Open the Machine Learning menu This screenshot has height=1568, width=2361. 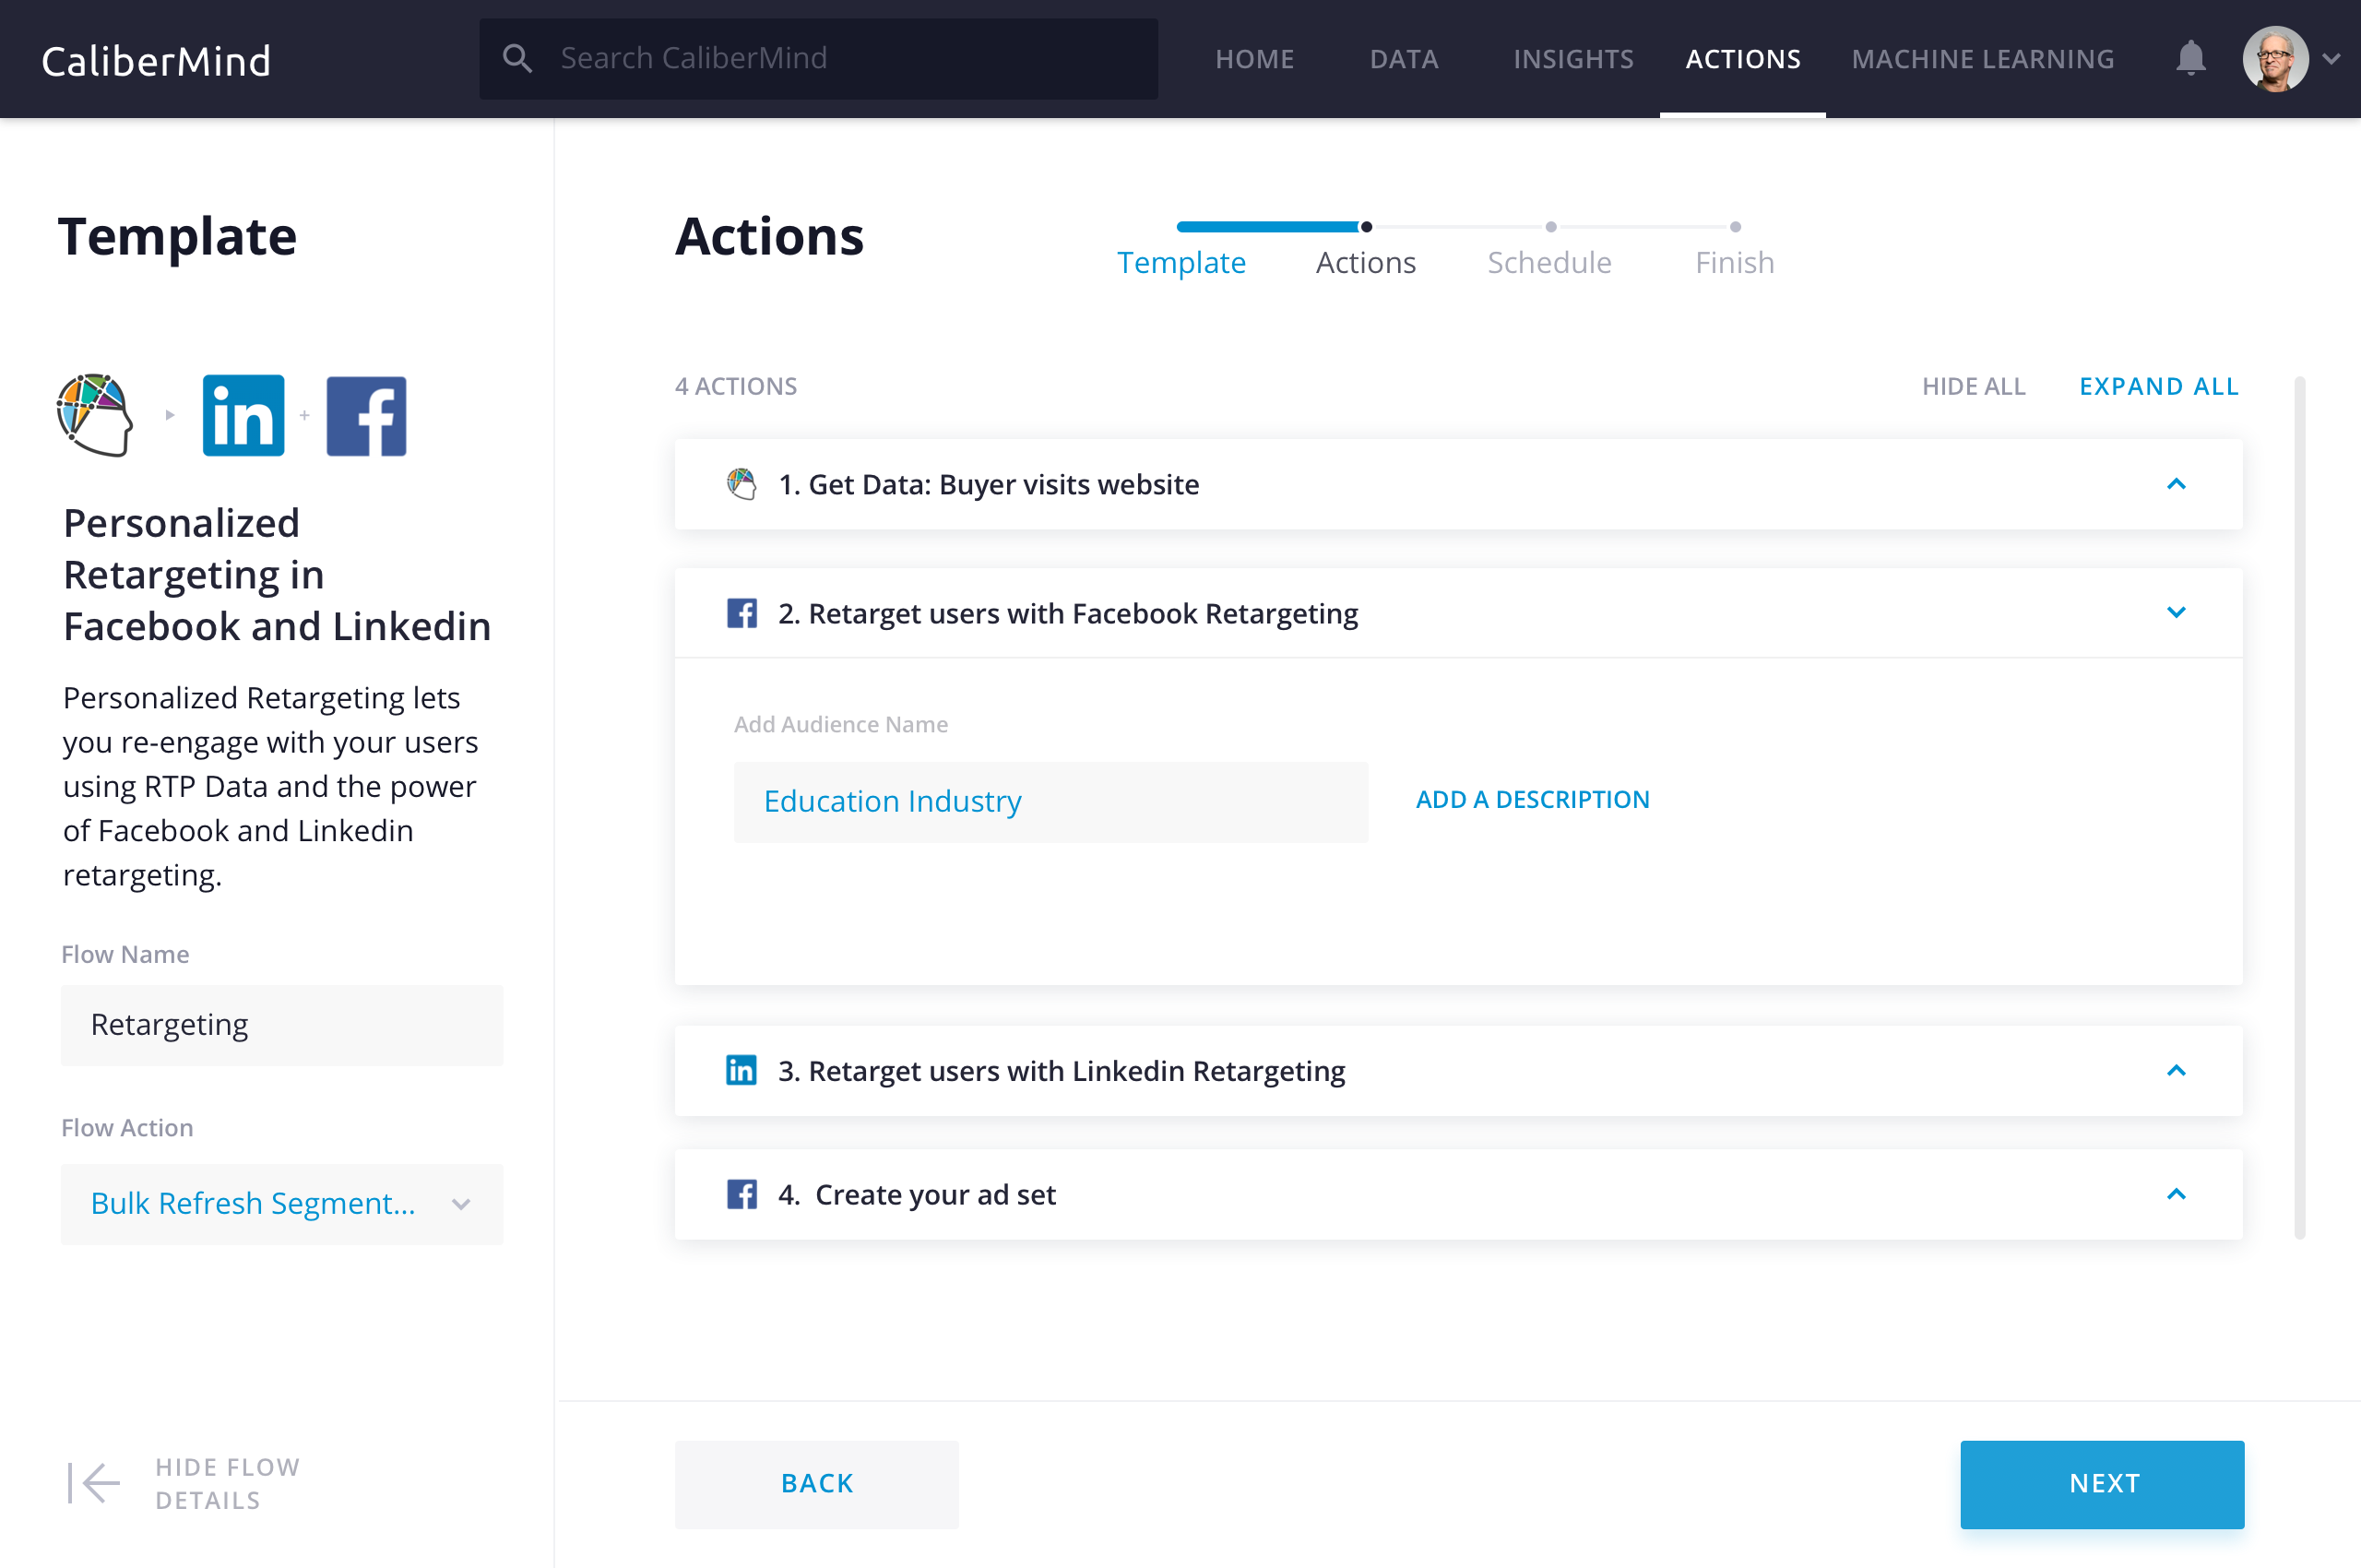pyautogui.click(x=1982, y=59)
